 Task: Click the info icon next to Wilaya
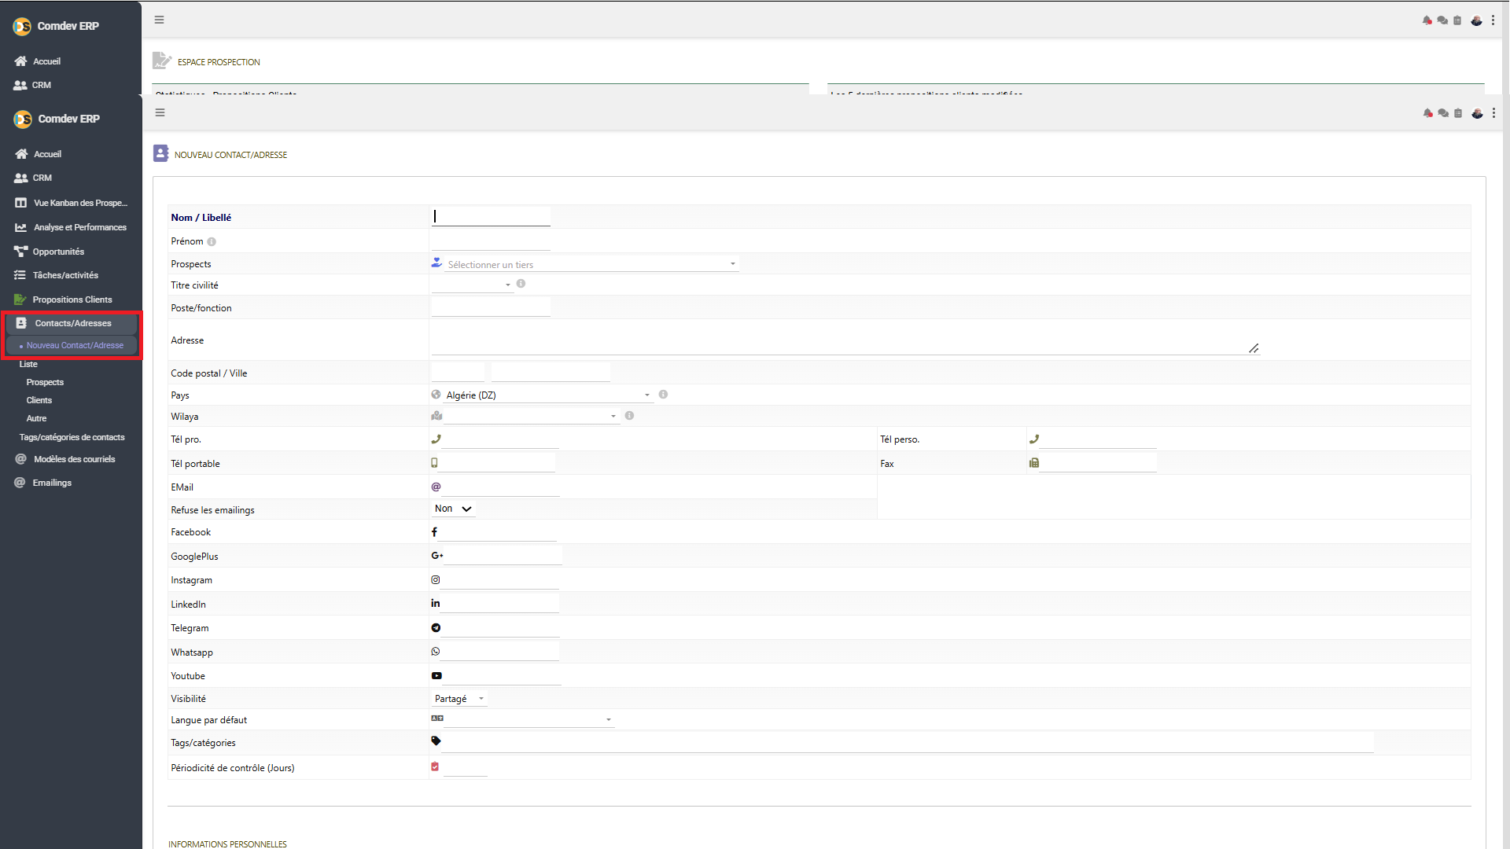click(629, 416)
